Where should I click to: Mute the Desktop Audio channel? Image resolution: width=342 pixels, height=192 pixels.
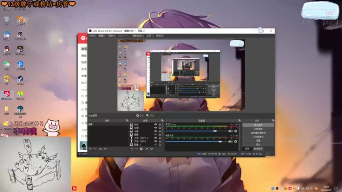230,142
